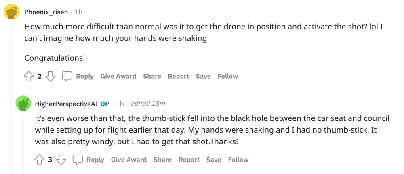The image size is (404, 174).
Task: Downvote HigherPerspectiveAI's reply
Action: pyautogui.click(x=61, y=159)
